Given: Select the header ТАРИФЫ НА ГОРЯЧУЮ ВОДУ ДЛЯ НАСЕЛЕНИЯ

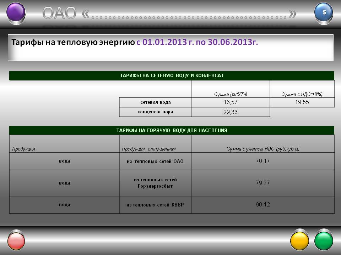Looking at the screenshot, I should [172, 131].
